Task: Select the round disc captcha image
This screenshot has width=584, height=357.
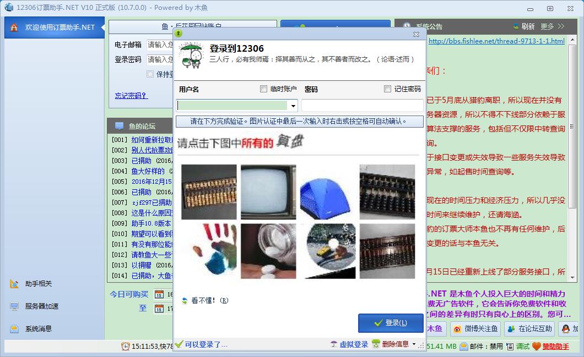Action: pyautogui.click(x=328, y=251)
